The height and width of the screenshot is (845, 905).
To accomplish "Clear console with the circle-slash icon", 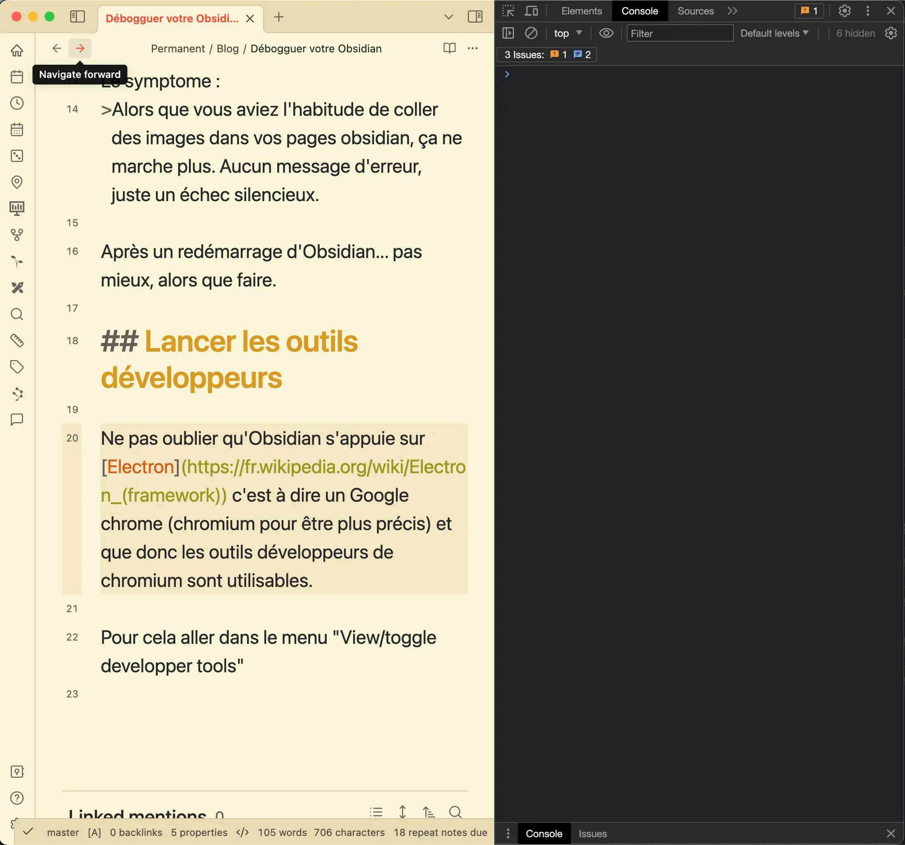I will tap(531, 33).
